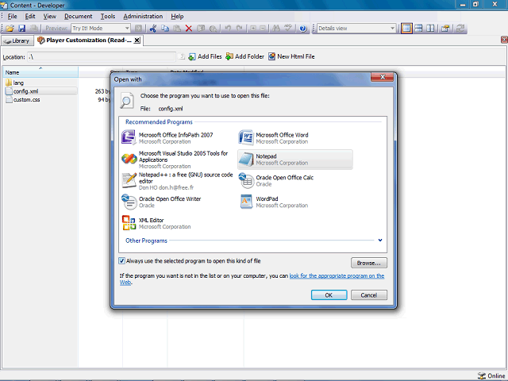Screen dimensions: 508x381
Task: Click the preview Go icon beside Try It! Mode
Action: coord(138,29)
